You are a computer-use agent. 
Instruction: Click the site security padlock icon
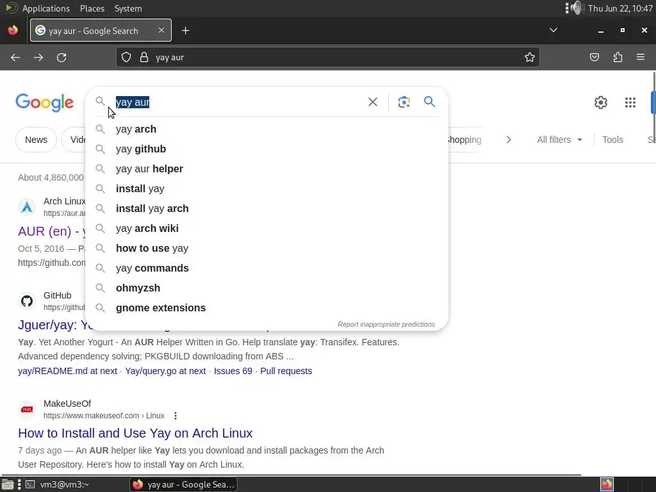tap(144, 57)
